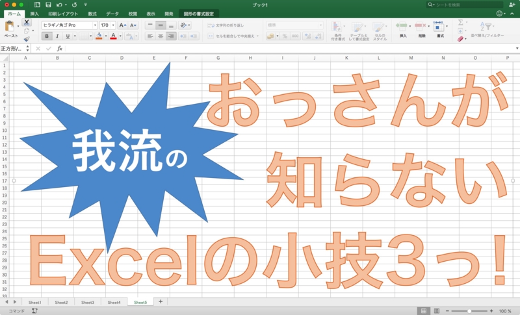520x315 pixels.
Task: Open the 数式 (Formulas) tab
Action: click(92, 14)
